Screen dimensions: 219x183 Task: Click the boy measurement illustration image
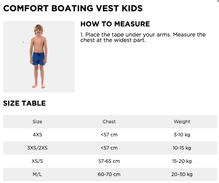[39, 57]
